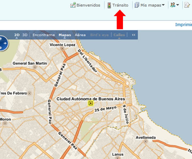Screen dimensions: 192x159
Task: Click the Vicente Lopez city marker
Action: [63, 48]
